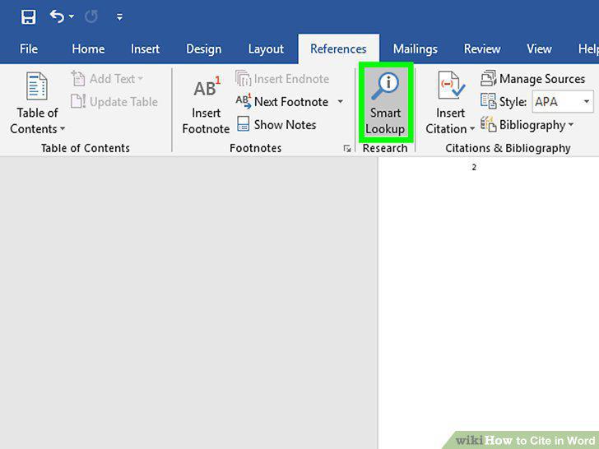Image resolution: width=599 pixels, height=449 pixels.
Task: Click the citation Style icon
Action: (489, 102)
